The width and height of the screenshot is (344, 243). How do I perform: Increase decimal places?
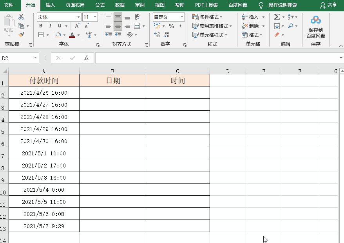[157, 34]
